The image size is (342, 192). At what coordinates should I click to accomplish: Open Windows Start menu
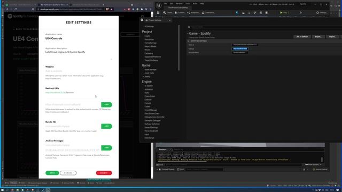pos(2,190)
